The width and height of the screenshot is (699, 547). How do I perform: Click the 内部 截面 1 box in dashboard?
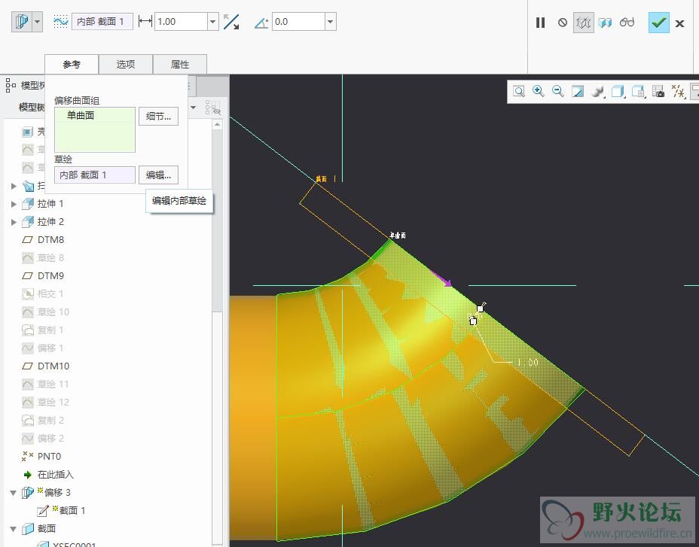[x=102, y=21]
